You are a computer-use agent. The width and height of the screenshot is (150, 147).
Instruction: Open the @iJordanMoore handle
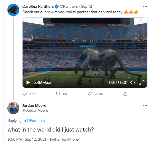(x=35, y=111)
